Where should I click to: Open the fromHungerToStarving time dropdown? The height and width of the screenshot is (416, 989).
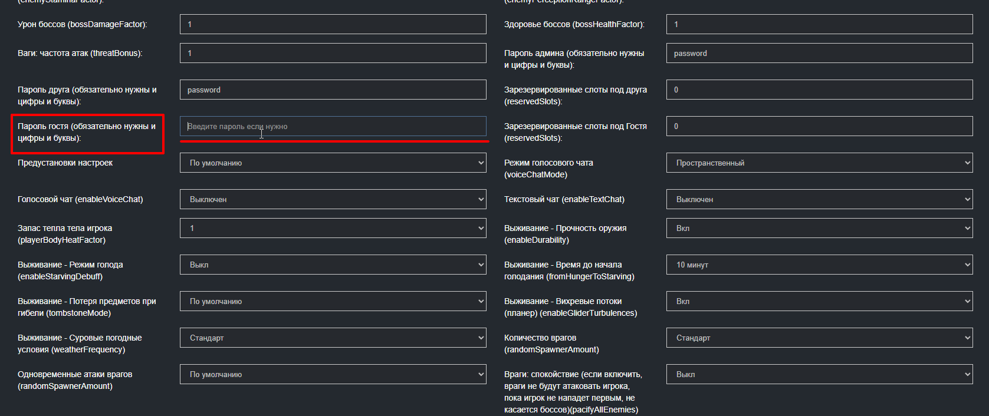pos(819,265)
